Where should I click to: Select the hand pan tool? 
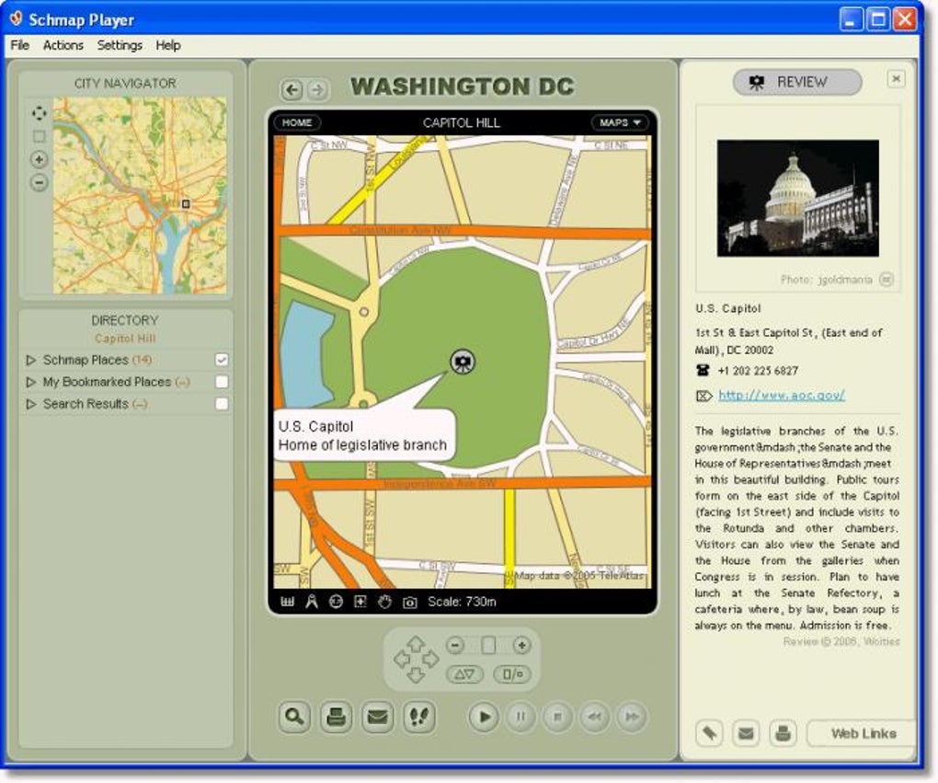[384, 602]
